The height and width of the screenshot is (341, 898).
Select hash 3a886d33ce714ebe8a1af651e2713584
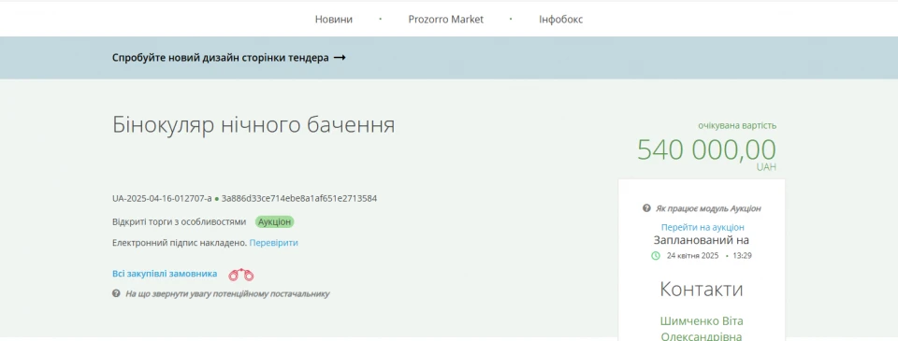click(299, 199)
